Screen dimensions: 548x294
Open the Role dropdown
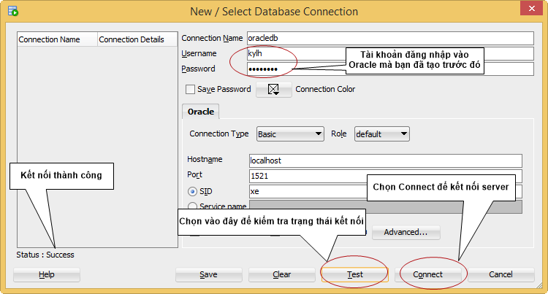pos(381,134)
